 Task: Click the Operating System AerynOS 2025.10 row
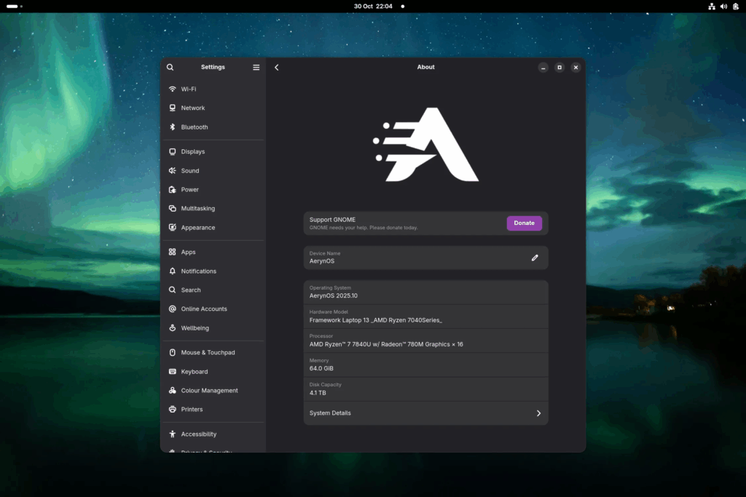pos(425,292)
